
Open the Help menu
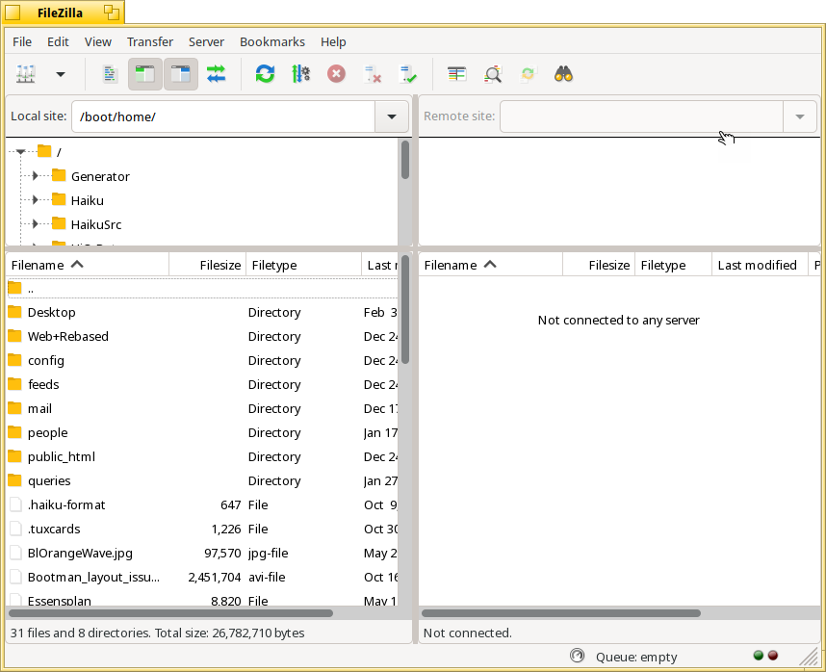[333, 41]
